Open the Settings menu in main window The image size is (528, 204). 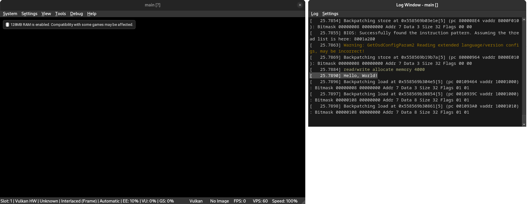coord(29,14)
